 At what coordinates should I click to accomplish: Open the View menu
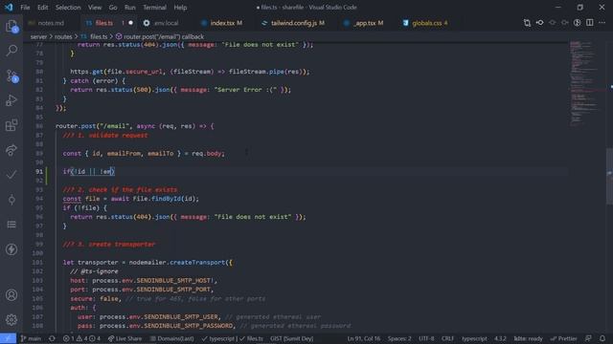[95, 8]
